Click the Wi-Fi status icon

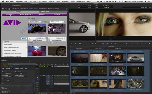pos(113,2)
